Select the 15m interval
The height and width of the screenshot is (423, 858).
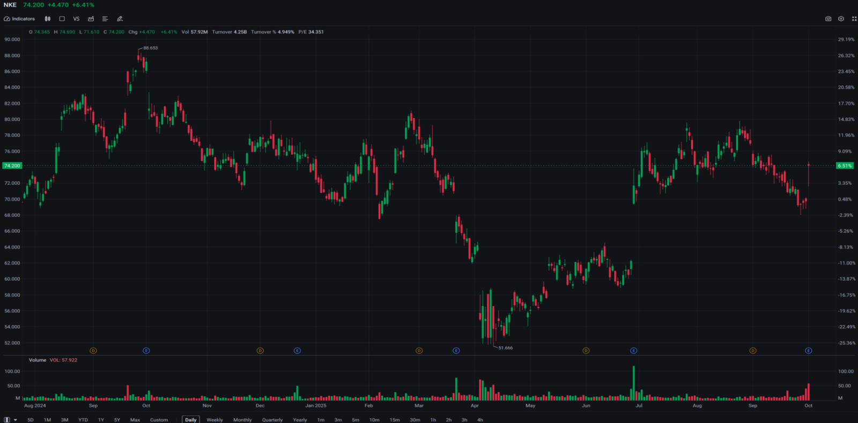(395, 420)
